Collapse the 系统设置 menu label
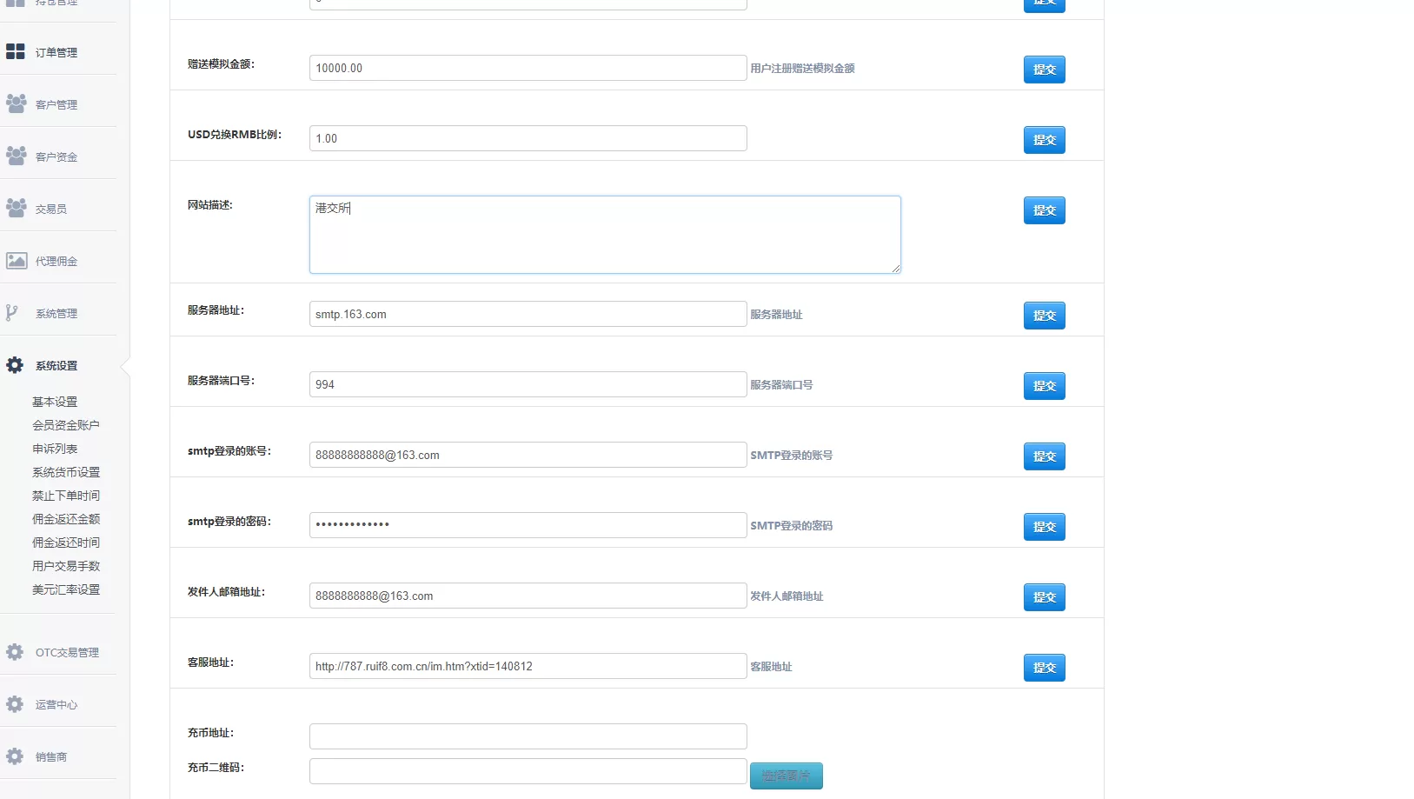This screenshot has height=799, width=1414. [56, 366]
